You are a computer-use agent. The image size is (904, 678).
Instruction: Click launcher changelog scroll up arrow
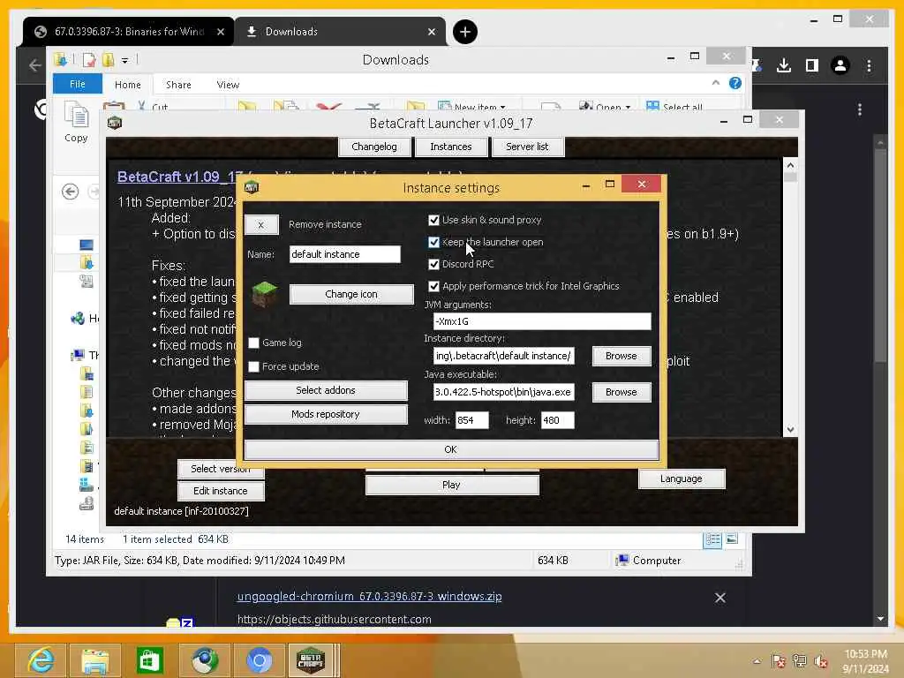point(790,165)
